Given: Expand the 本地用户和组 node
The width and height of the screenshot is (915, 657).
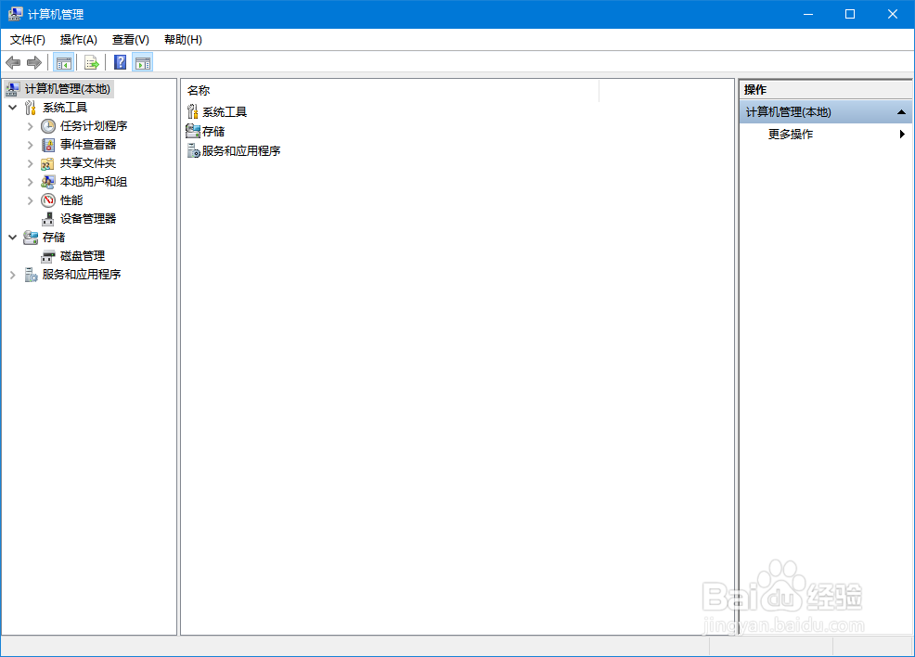Looking at the screenshot, I should click(31, 182).
